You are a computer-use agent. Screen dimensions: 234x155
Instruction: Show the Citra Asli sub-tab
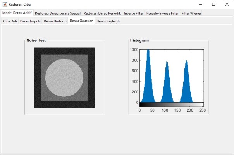10,21
